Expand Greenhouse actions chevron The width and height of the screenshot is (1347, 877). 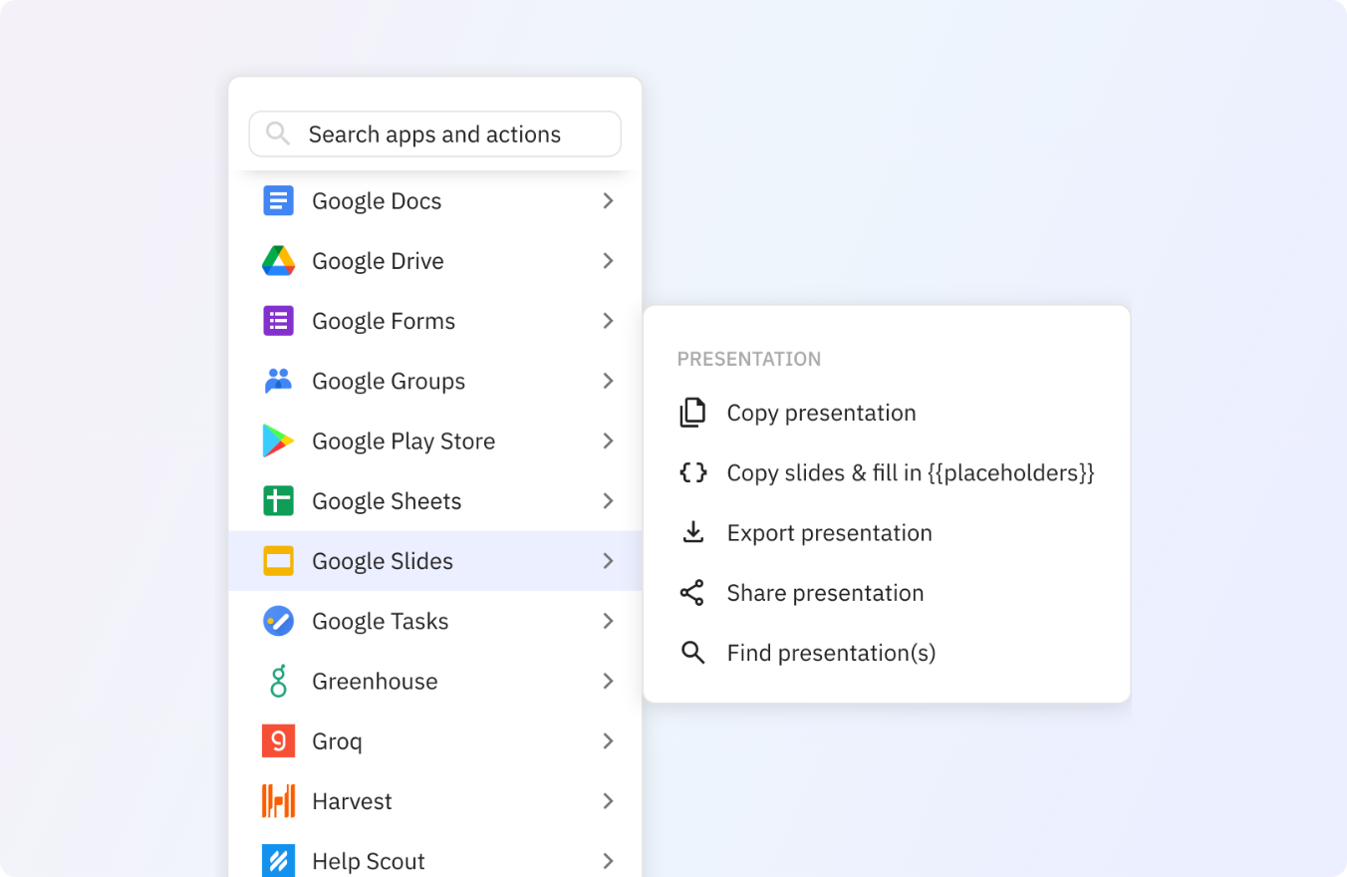pos(608,681)
